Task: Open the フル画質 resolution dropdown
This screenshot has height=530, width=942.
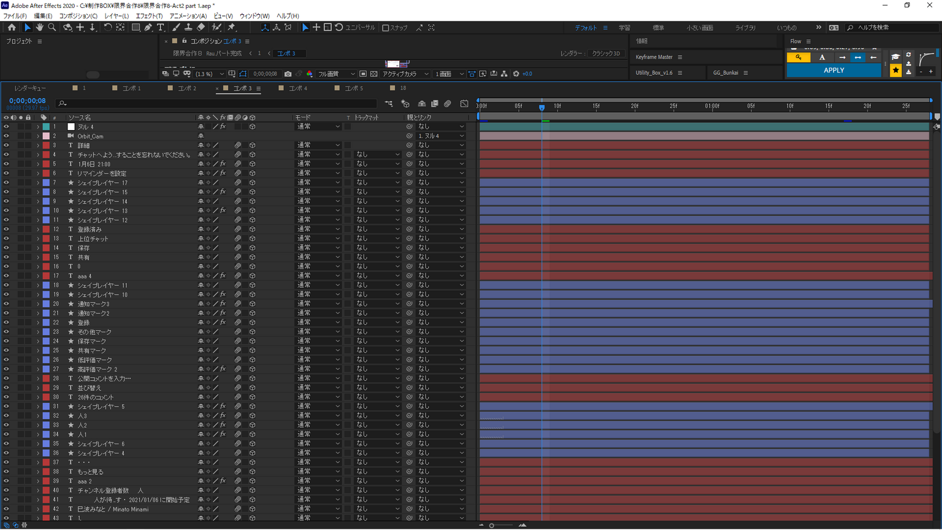Action: pos(335,74)
